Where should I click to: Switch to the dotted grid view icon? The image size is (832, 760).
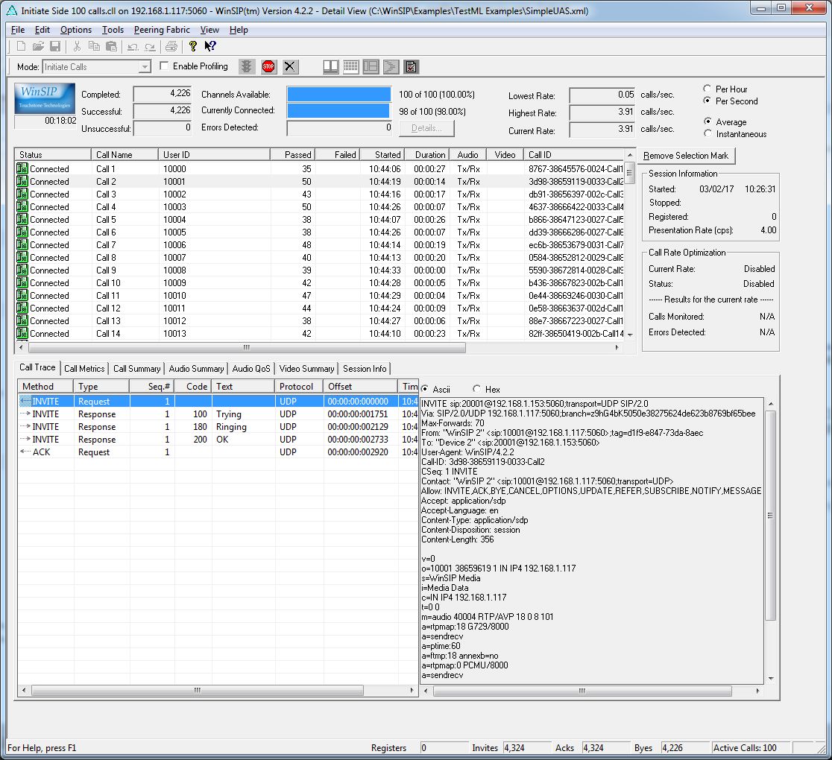(x=350, y=66)
